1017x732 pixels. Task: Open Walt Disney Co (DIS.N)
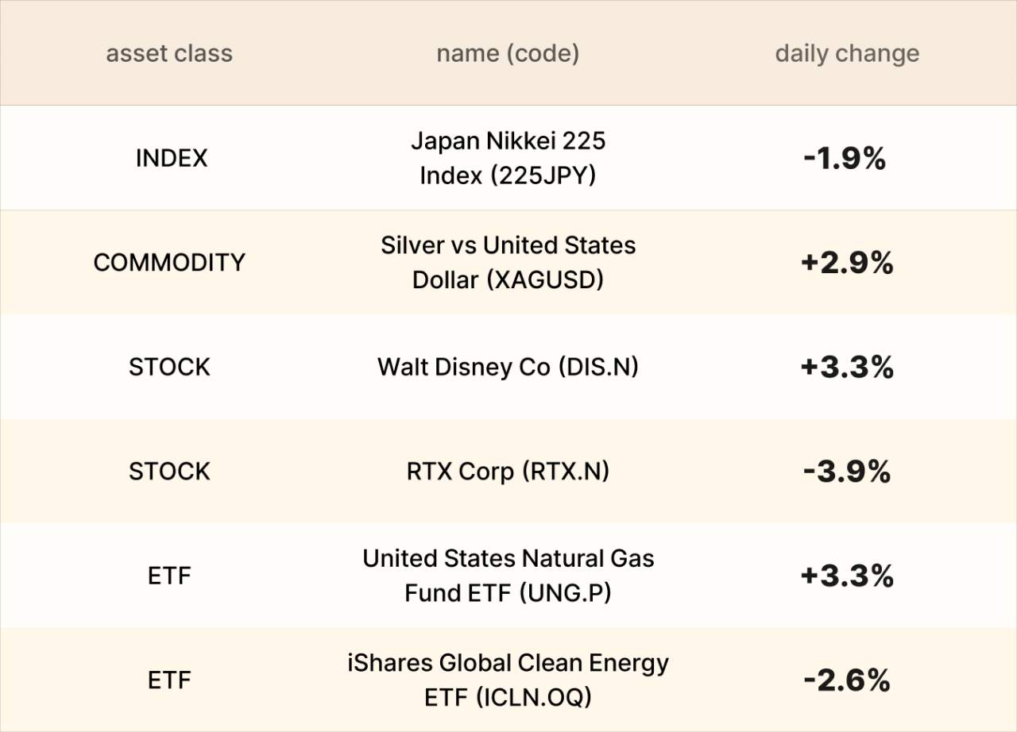click(x=508, y=368)
